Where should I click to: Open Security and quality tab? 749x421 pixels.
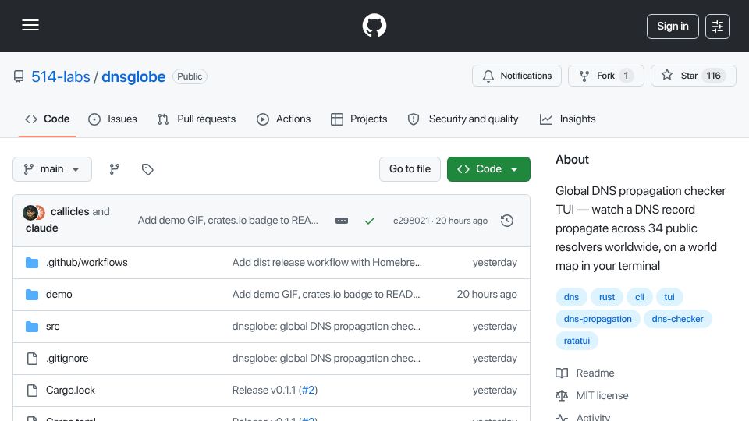(x=463, y=119)
